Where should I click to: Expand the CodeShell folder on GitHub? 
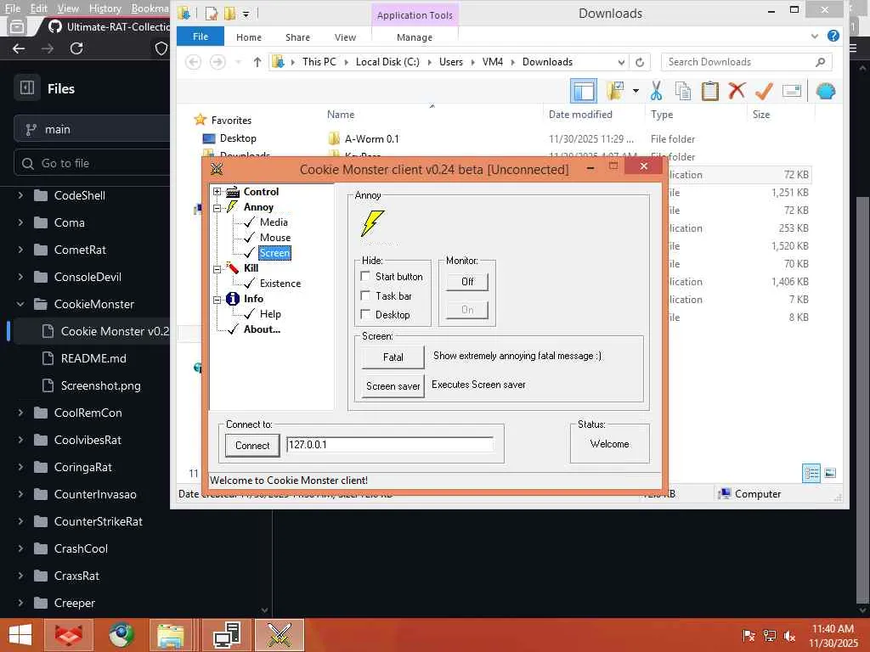click(20, 195)
